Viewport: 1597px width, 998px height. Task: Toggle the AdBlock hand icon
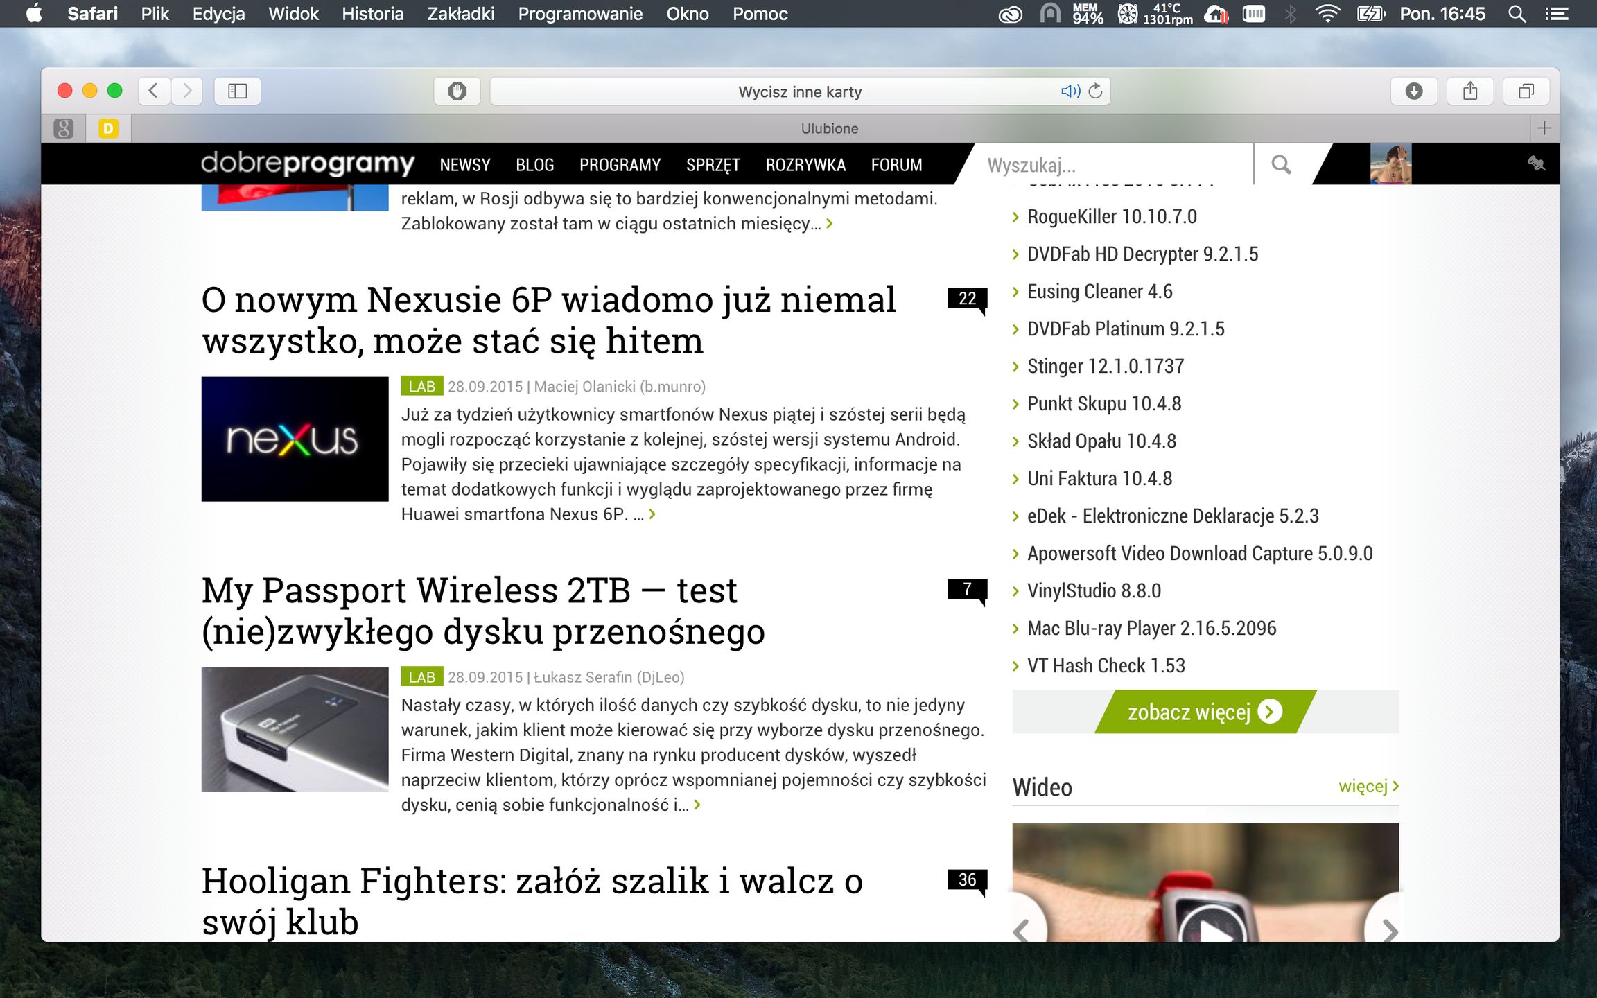458,90
